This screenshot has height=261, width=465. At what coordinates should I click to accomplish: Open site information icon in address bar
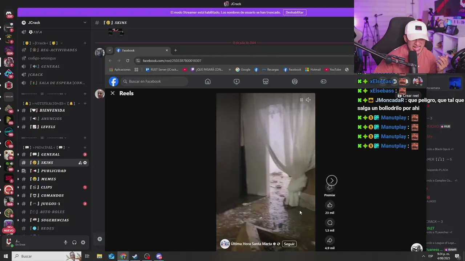tap(138, 61)
